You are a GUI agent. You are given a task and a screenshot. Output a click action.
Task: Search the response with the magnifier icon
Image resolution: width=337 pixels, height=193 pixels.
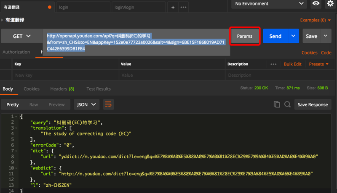[287, 104]
